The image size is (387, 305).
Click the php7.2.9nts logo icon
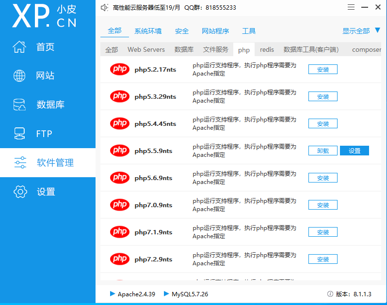click(x=120, y=259)
